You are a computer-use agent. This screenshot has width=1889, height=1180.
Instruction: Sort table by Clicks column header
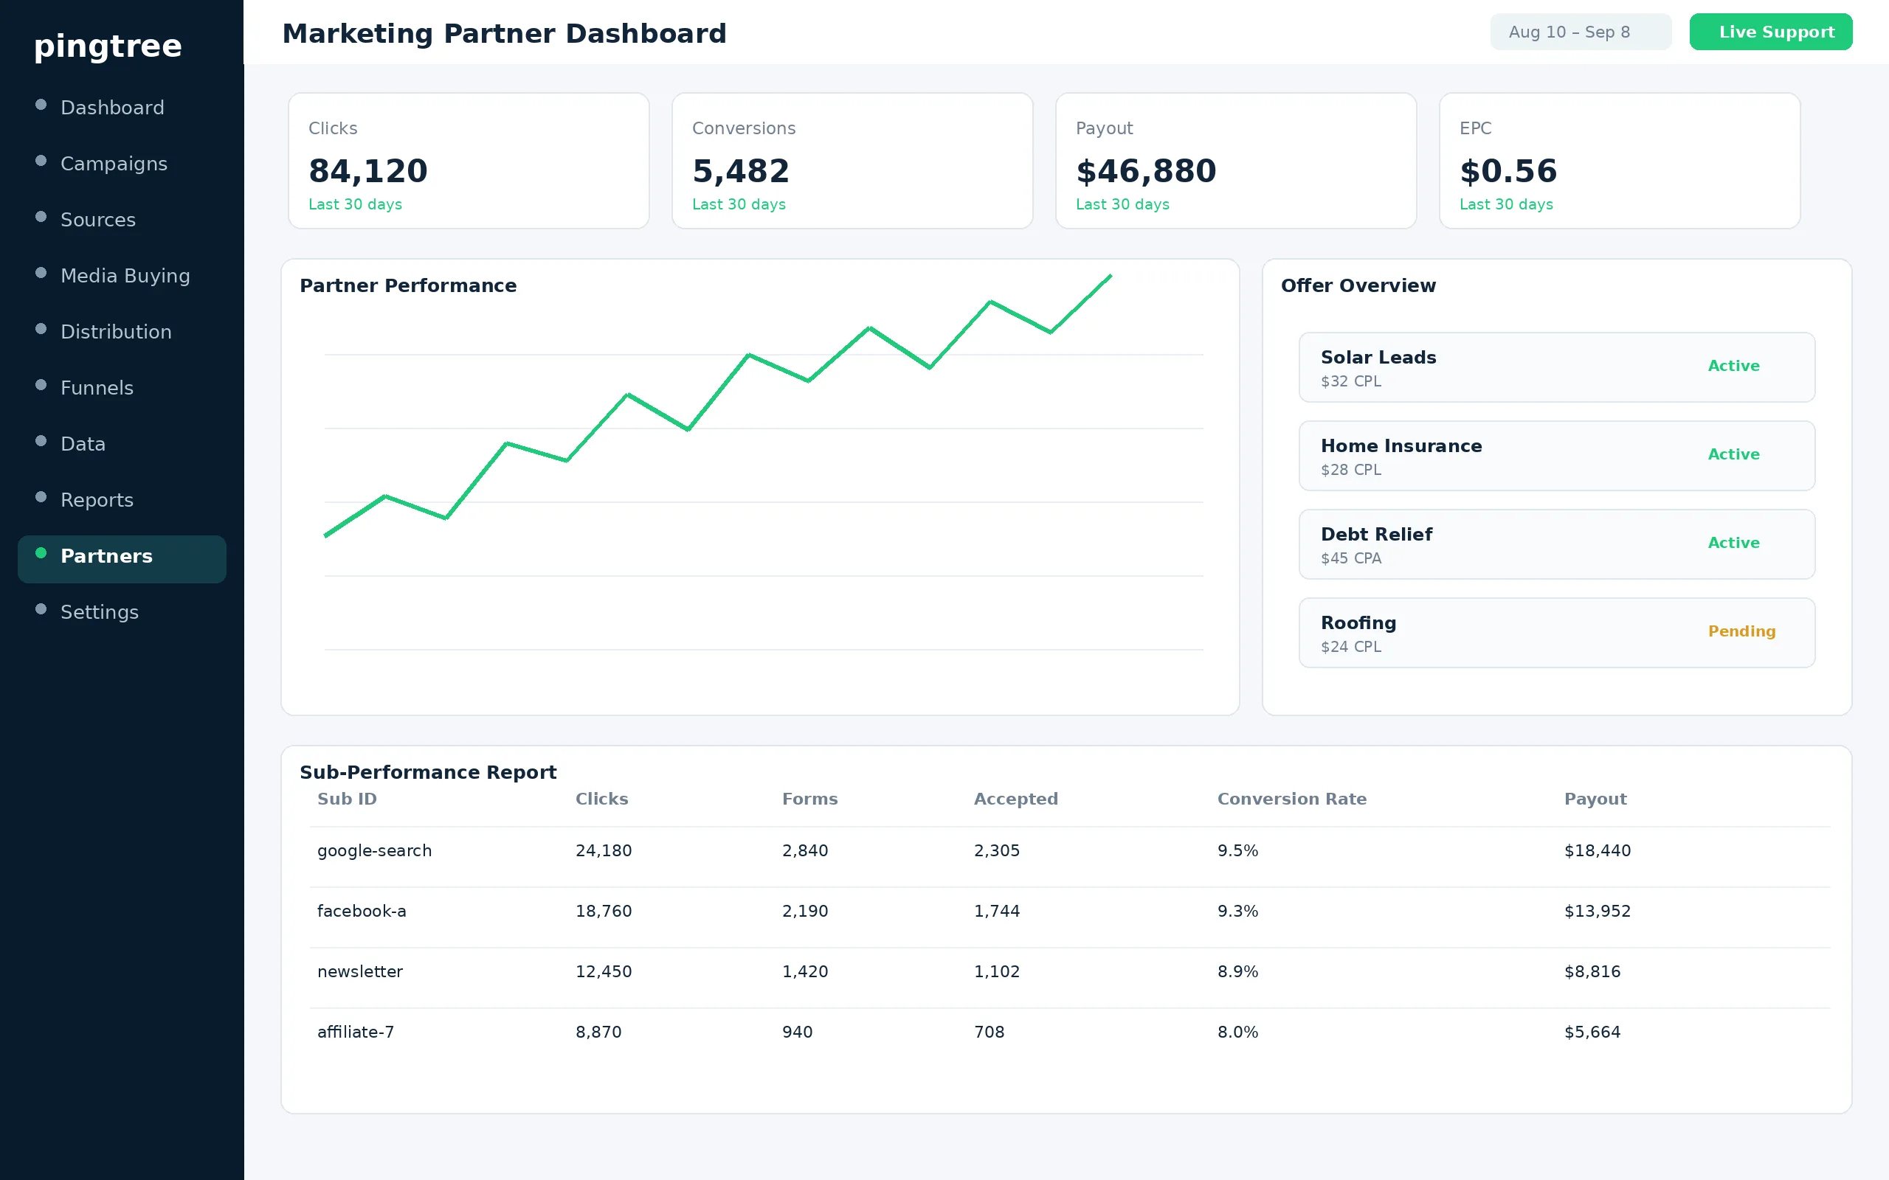click(x=601, y=799)
